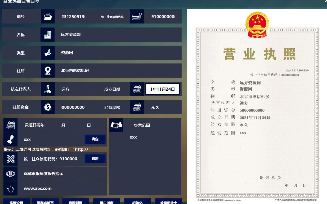Screen dimensions: 327x204
Task: Click 保存当前页 to save the page
Action: pos(45,202)
